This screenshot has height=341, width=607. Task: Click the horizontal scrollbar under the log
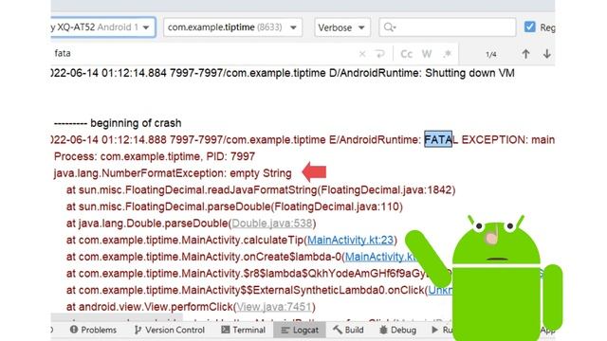tap(117, 318)
